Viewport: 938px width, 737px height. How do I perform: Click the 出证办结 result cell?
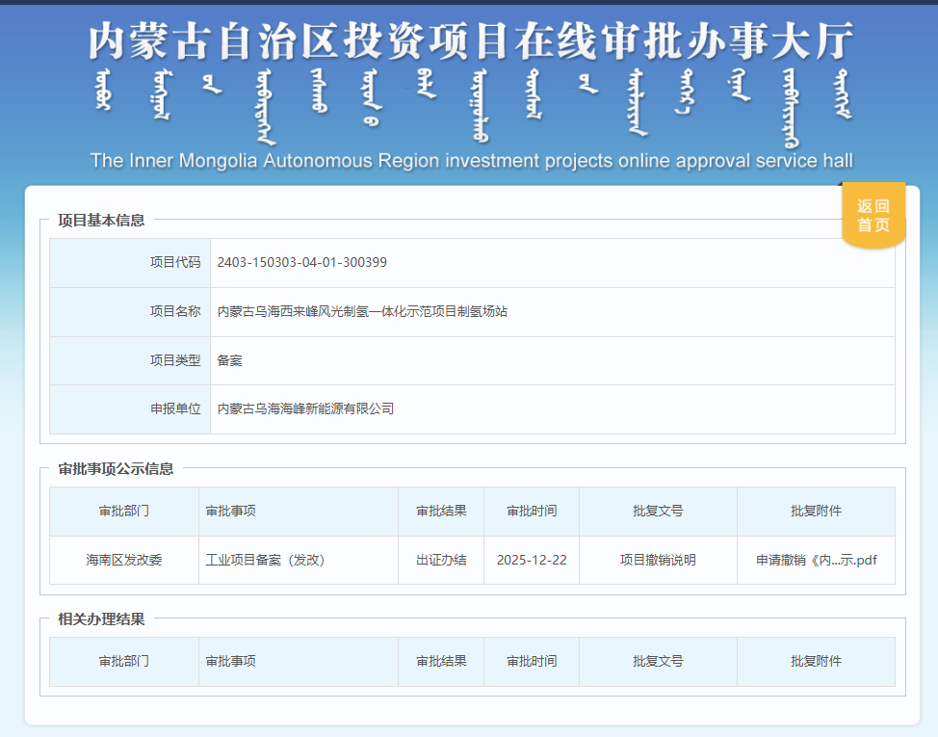[441, 561]
